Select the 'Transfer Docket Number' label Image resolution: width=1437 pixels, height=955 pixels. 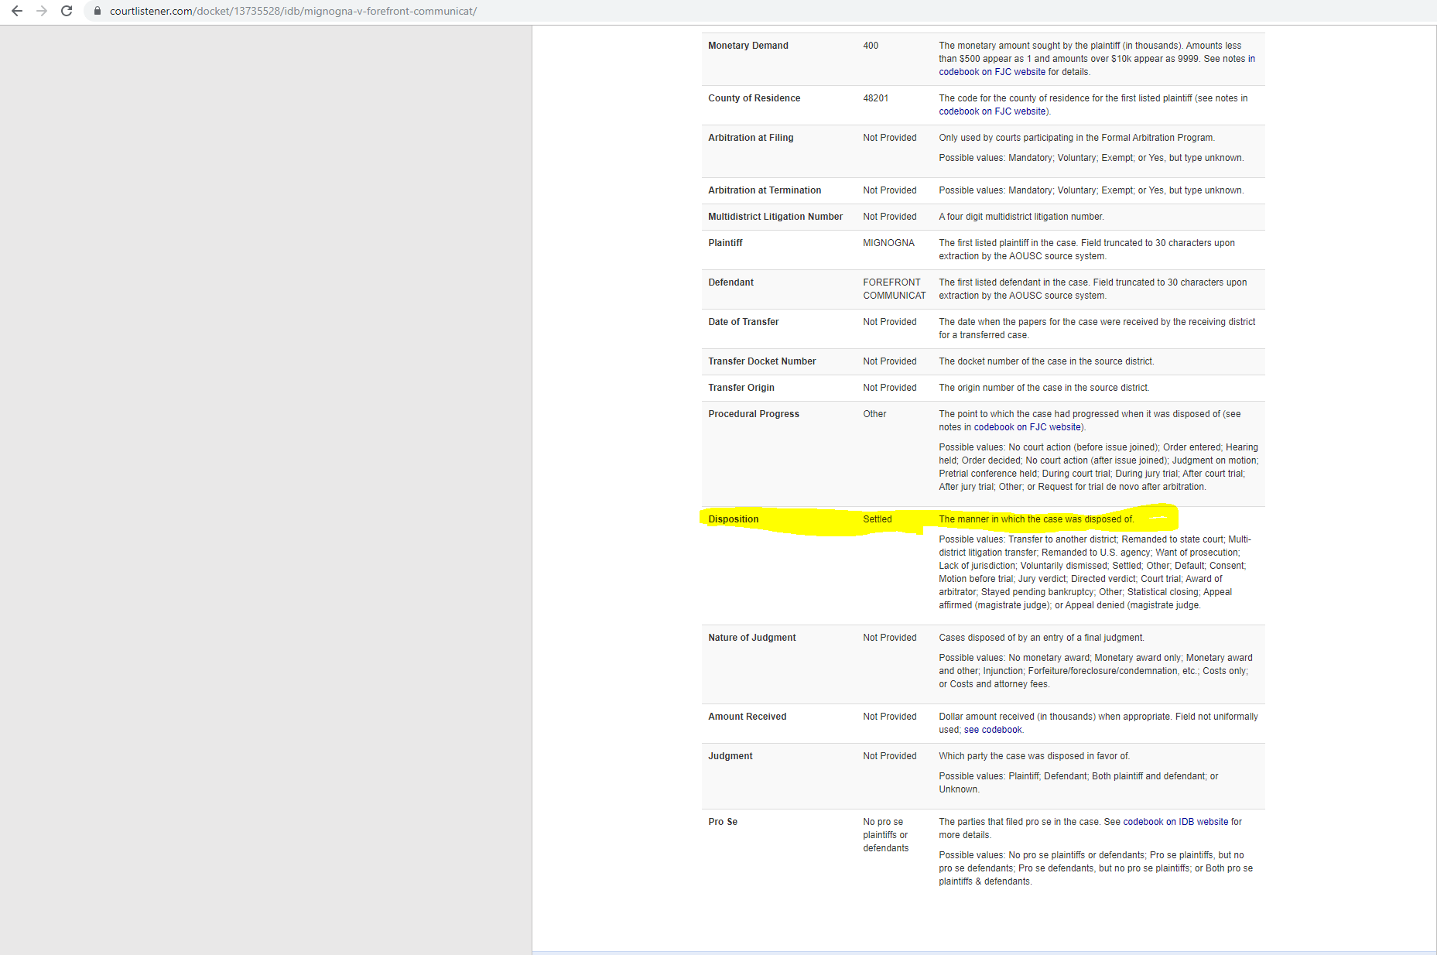[x=762, y=361]
